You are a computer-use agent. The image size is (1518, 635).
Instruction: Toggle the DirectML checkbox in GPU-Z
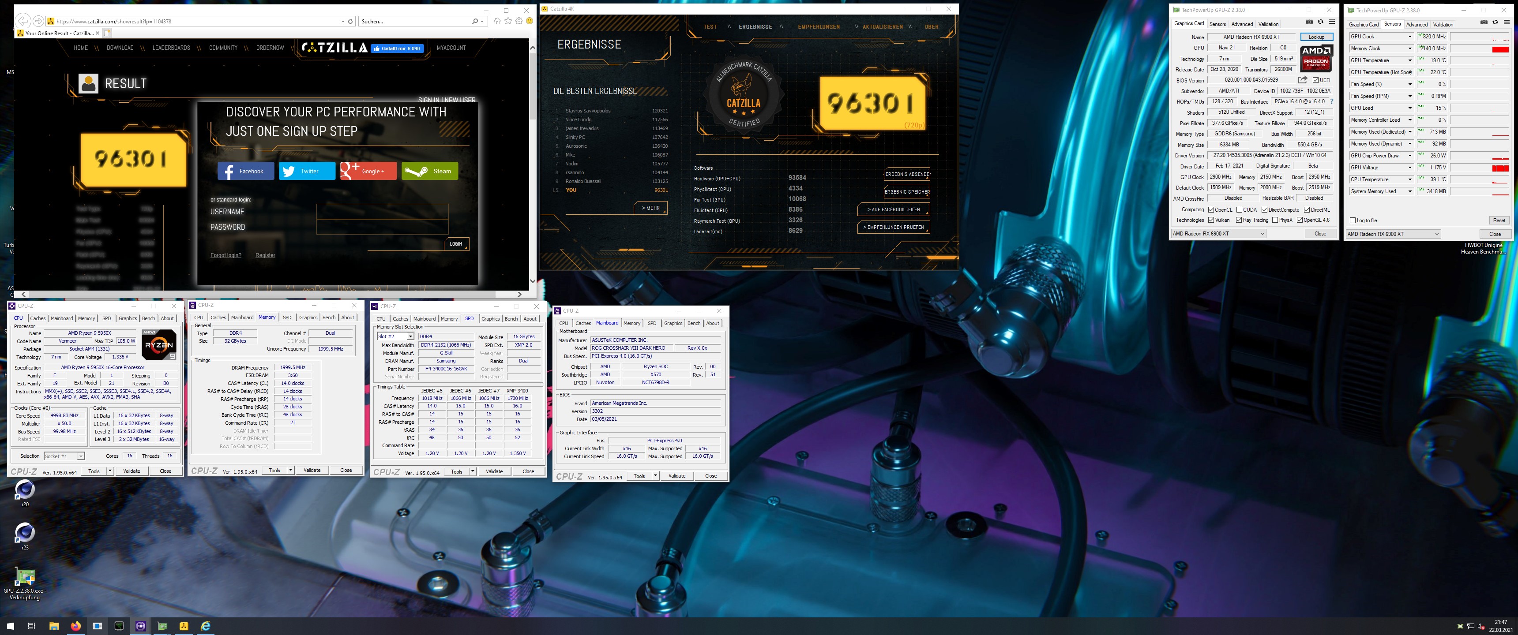tap(1307, 210)
